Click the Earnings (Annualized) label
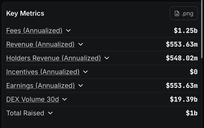The height and width of the screenshot is (128, 204). point(40,86)
